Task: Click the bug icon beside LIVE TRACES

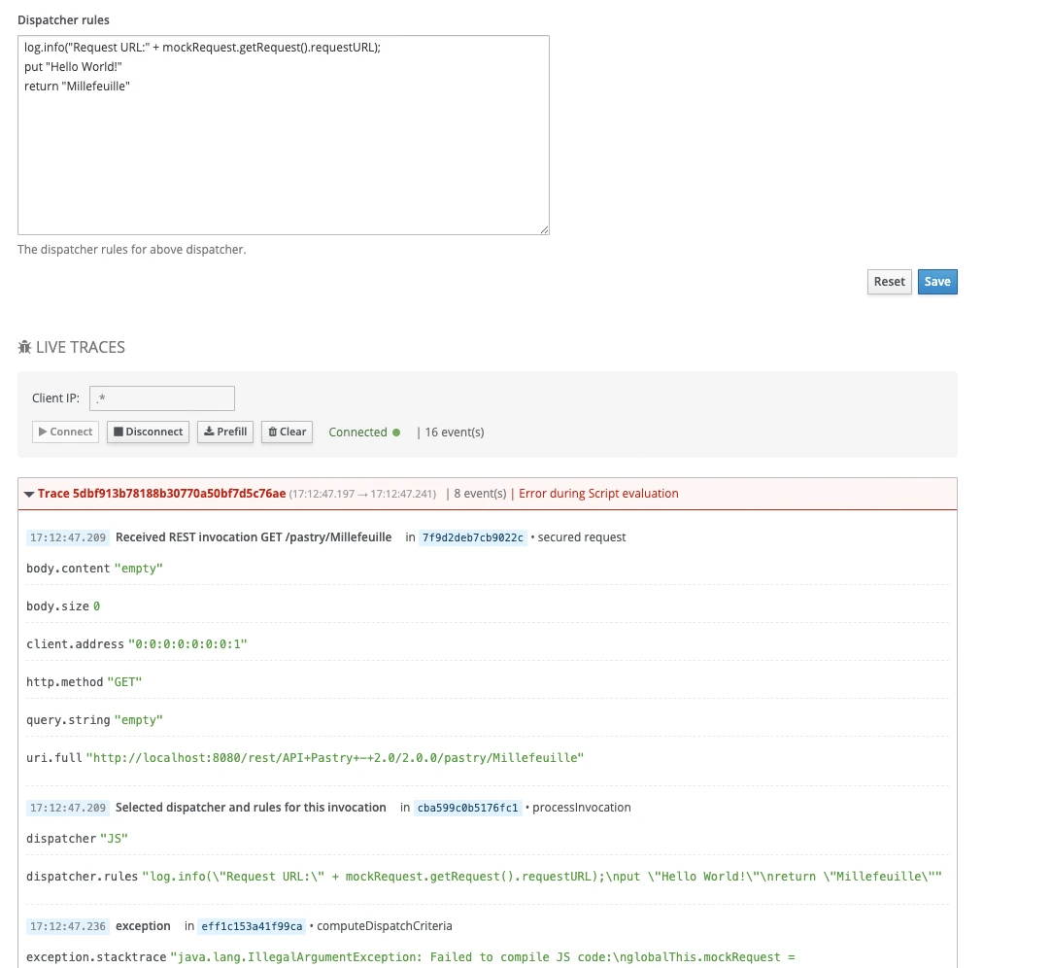Action: coord(25,347)
